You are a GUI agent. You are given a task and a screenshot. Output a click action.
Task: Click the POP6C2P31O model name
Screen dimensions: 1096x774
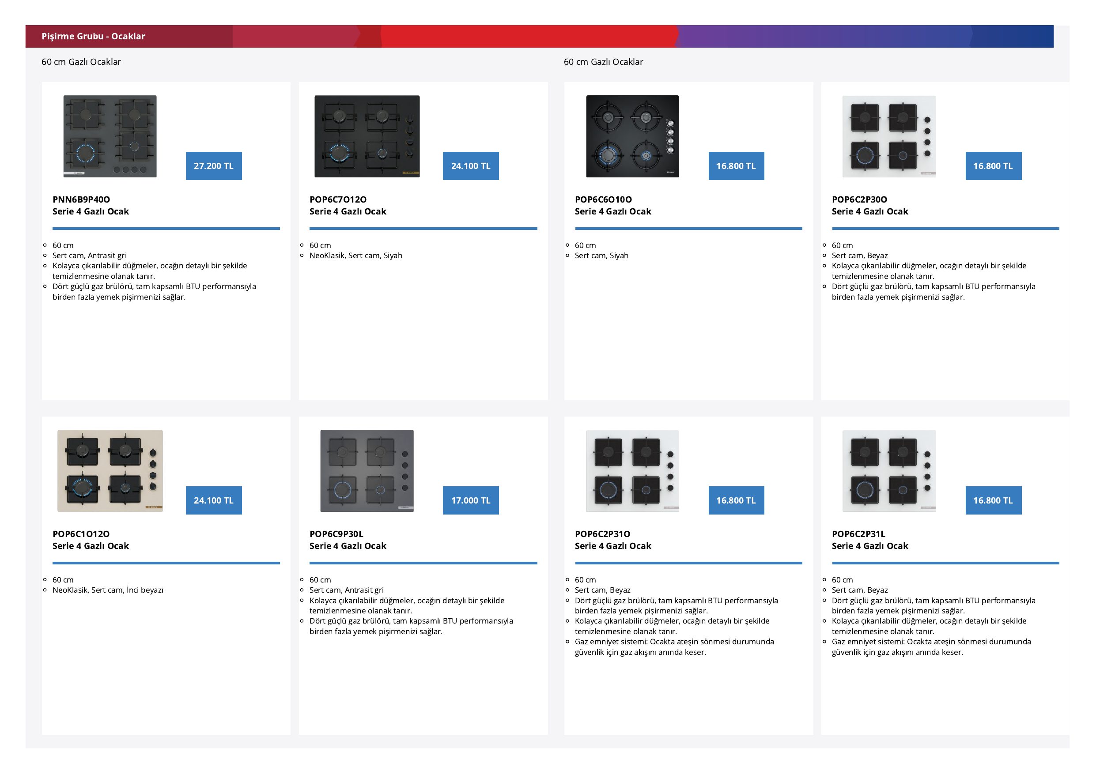(602, 534)
